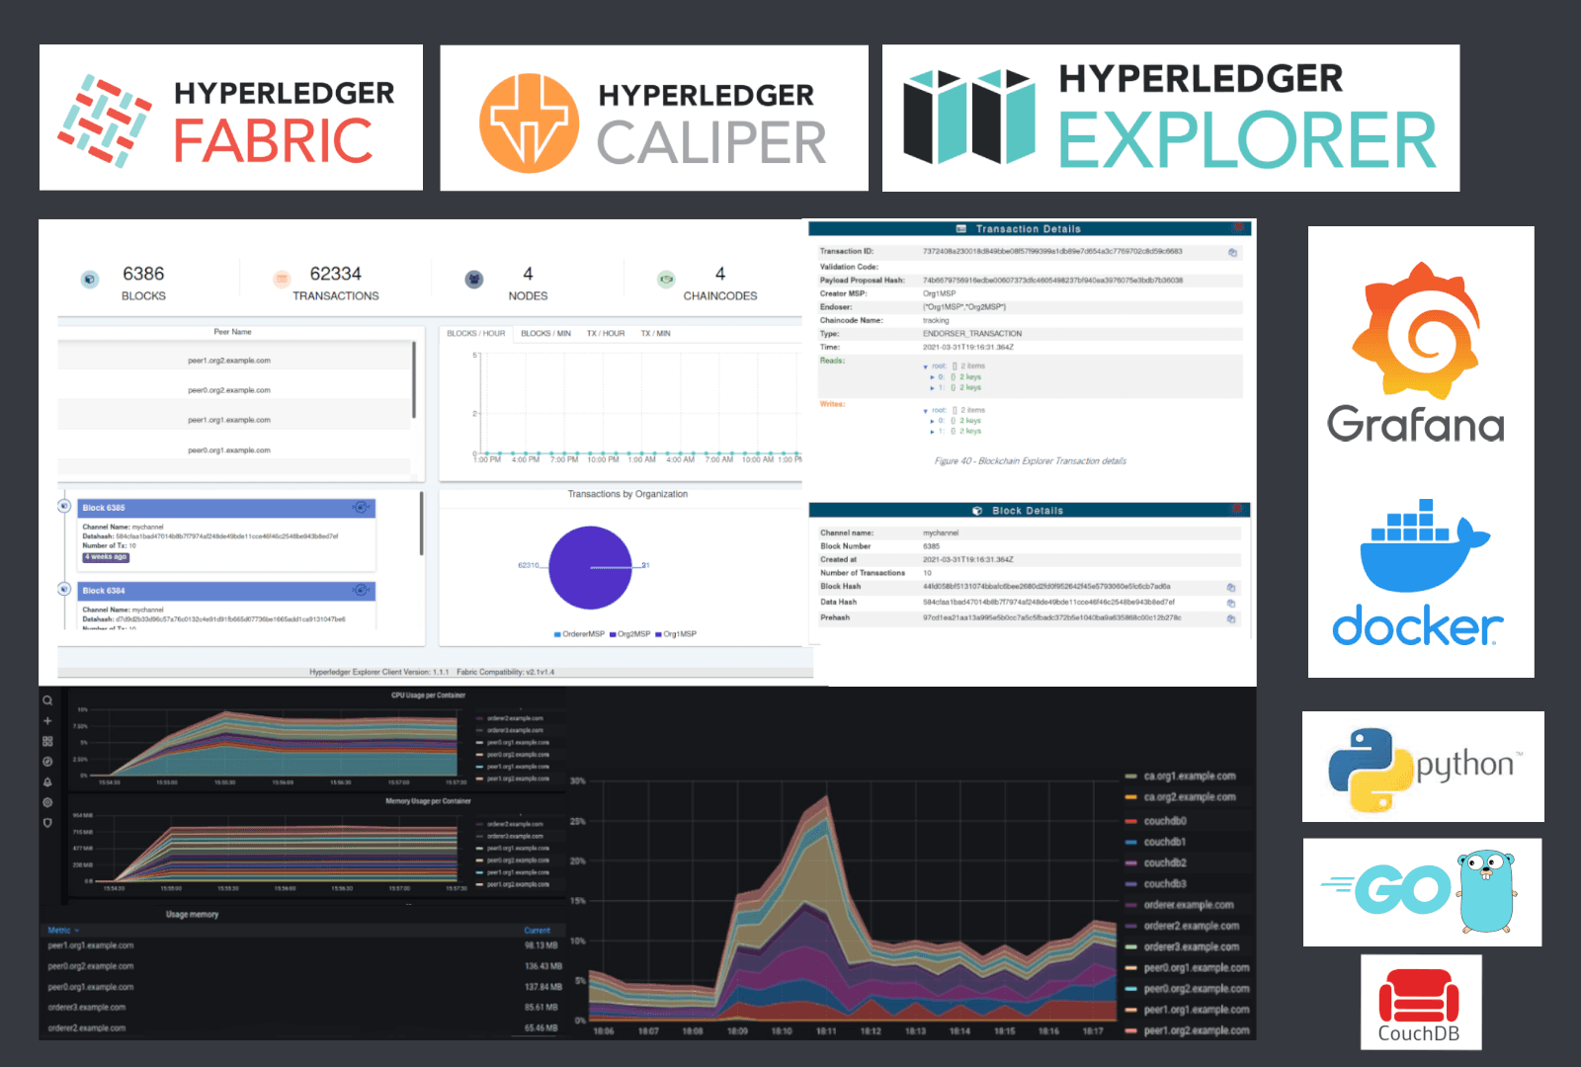
Task: Sort by the Metric column header
Action: tap(63, 931)
